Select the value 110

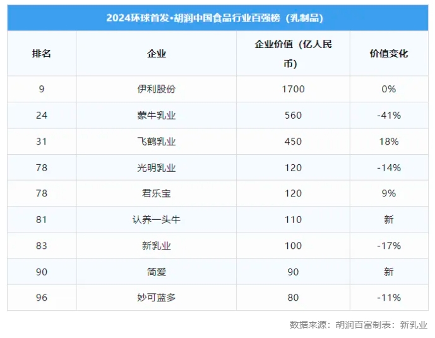pos(293,219)
